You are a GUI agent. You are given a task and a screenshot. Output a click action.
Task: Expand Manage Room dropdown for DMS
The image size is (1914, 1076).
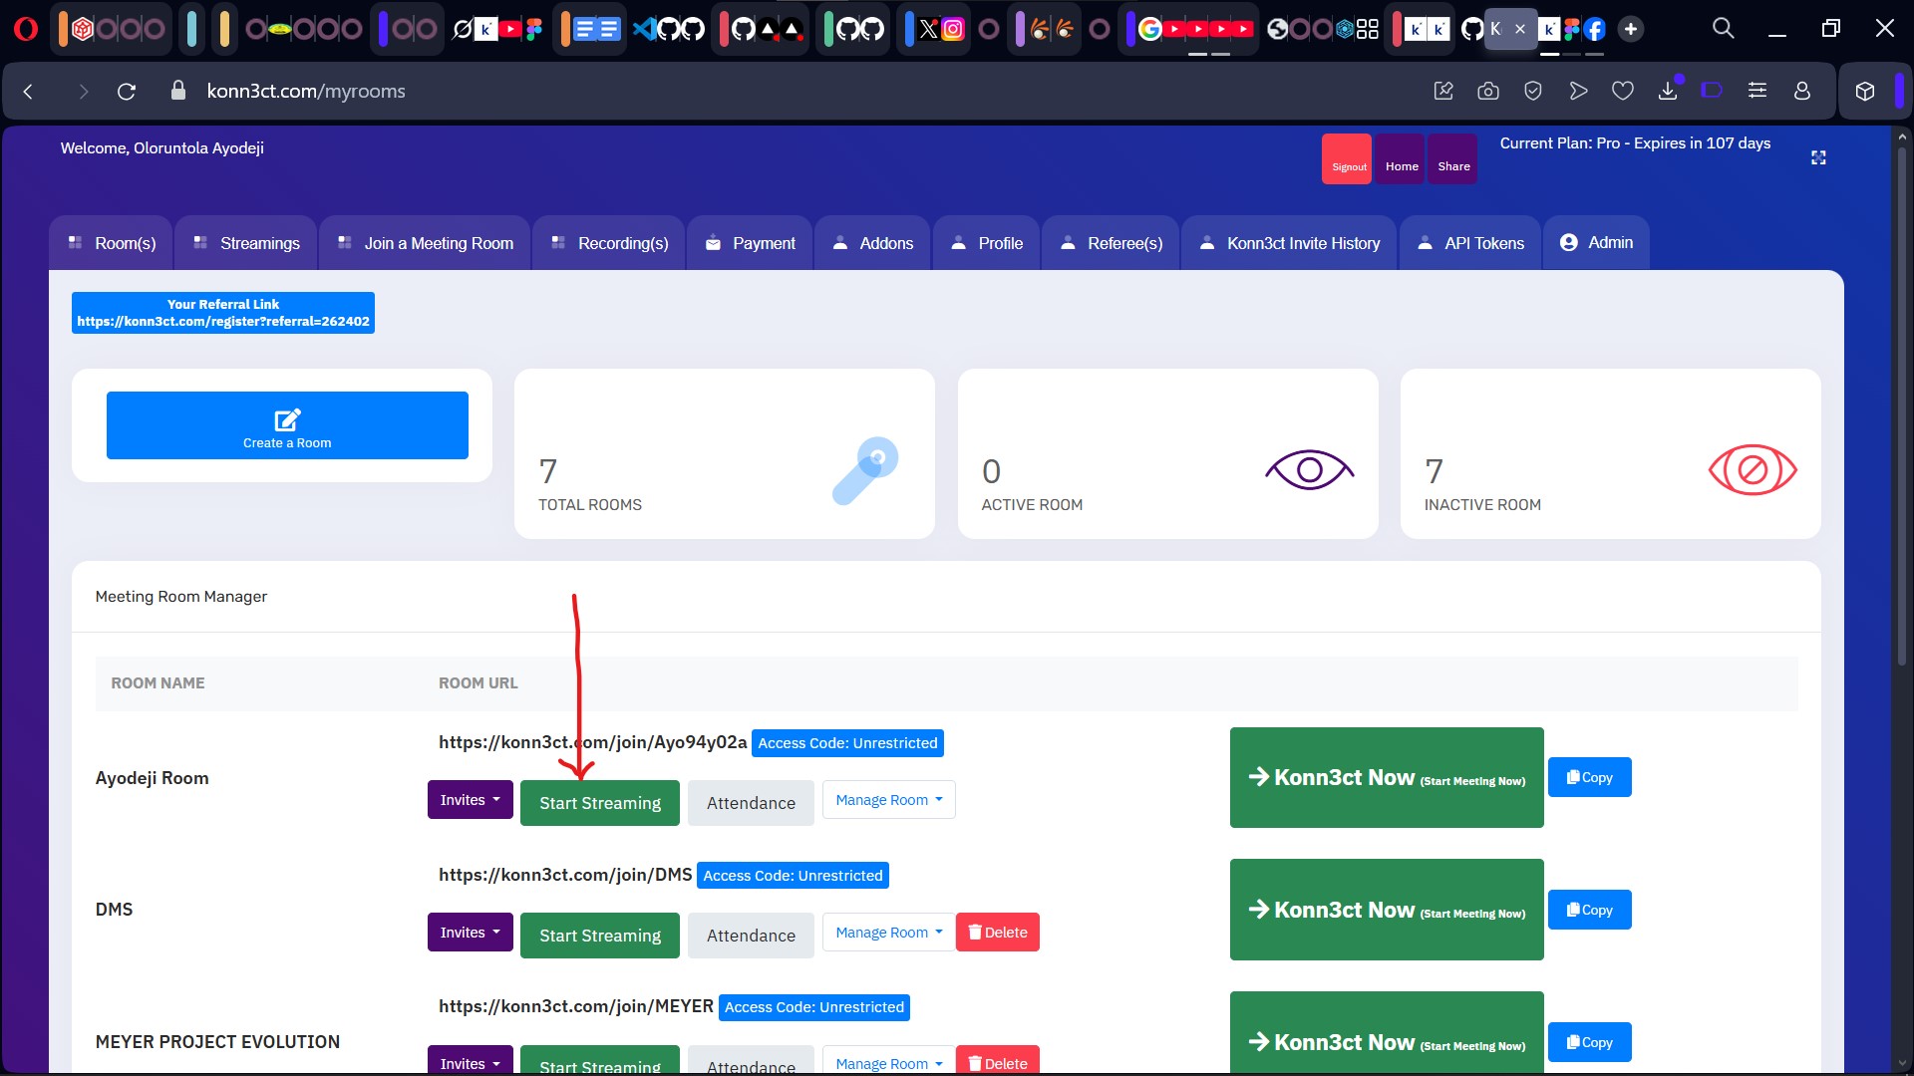(x=887, y=933)
